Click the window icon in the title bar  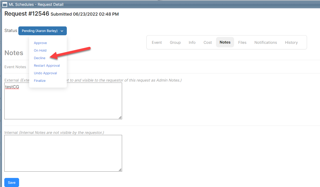coord(5,4)
